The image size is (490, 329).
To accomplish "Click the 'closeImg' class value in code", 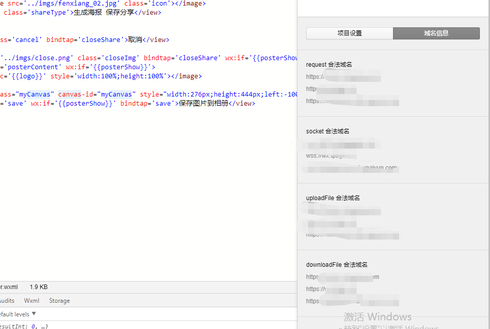I will [x=120, y=58].
